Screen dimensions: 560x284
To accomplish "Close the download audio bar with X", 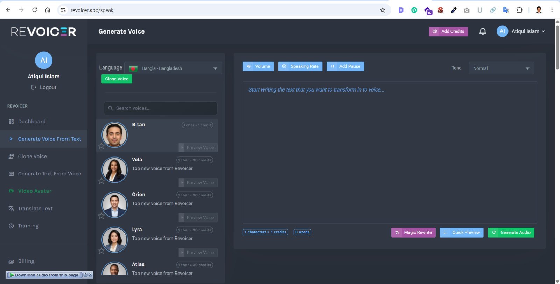I will 90,275.
